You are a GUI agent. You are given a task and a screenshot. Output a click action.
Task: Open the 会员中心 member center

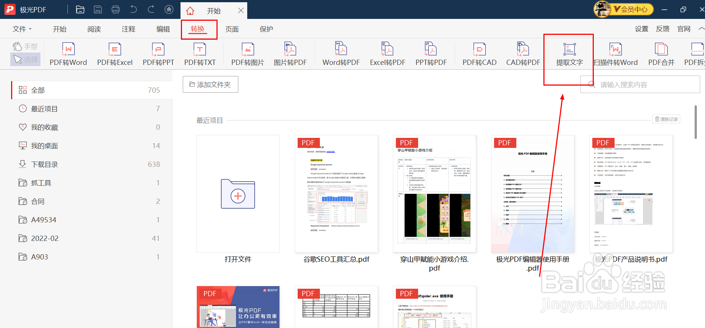[x=632, y=9]
